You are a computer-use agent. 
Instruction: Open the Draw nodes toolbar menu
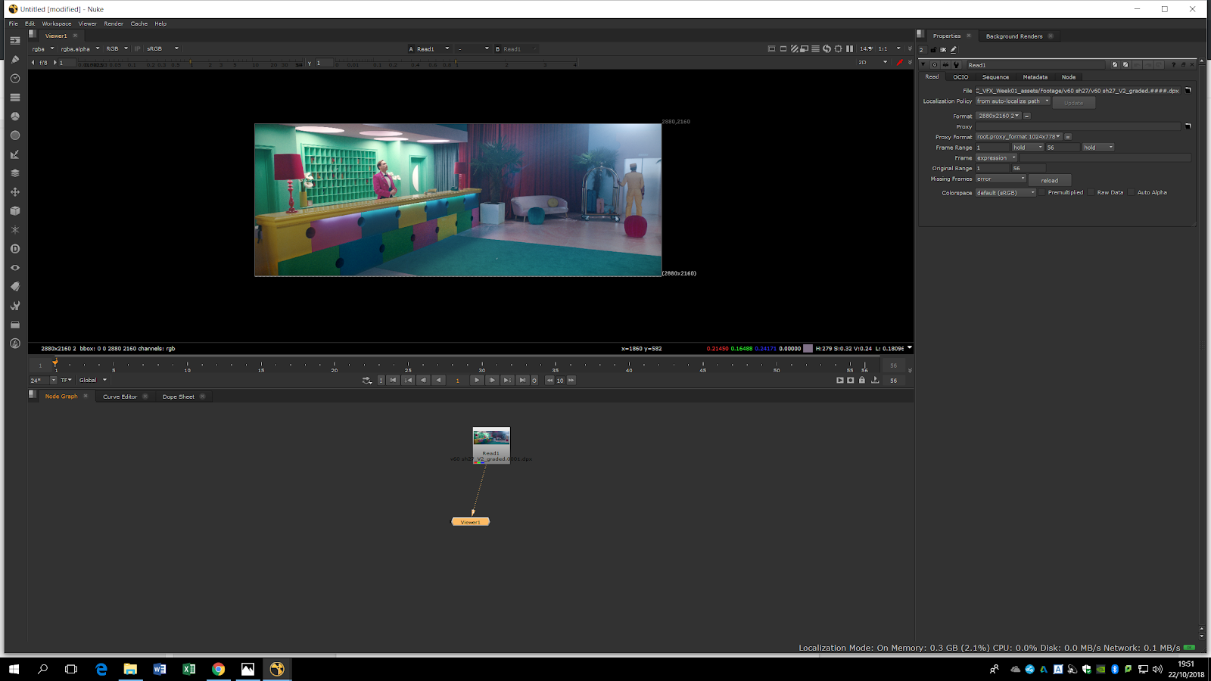click(14, 60)
